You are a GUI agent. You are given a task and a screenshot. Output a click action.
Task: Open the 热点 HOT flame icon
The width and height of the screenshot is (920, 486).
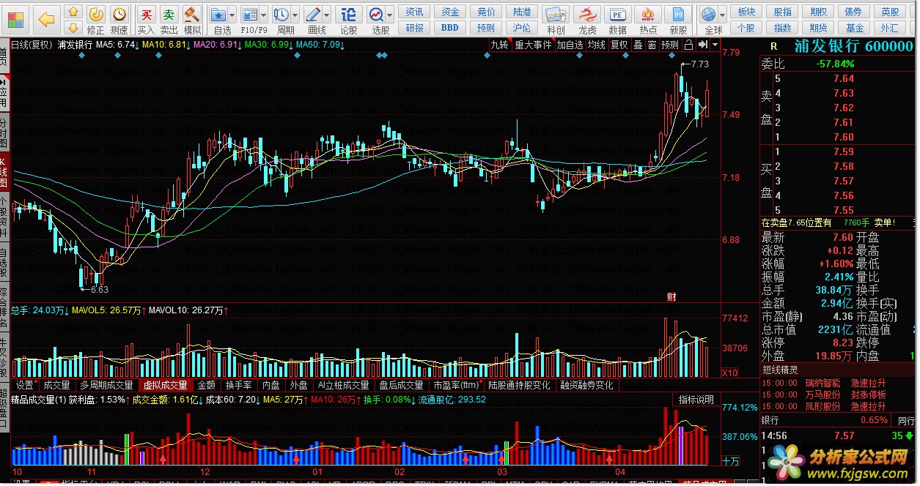[648, 14]
